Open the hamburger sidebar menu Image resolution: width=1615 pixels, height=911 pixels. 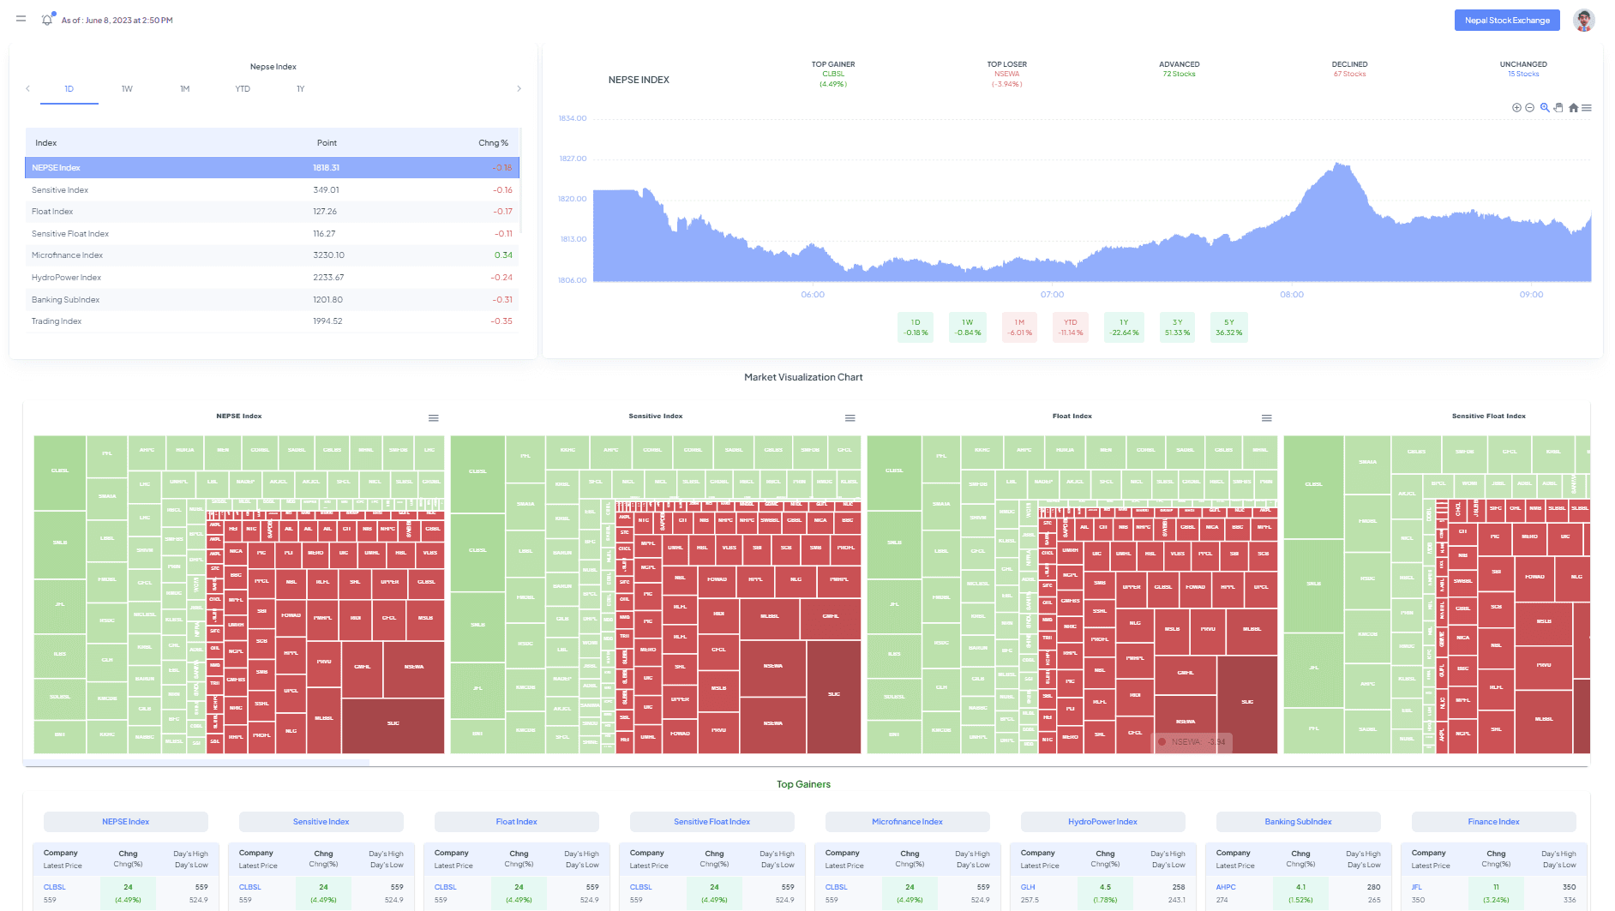[x=21, y=19]
